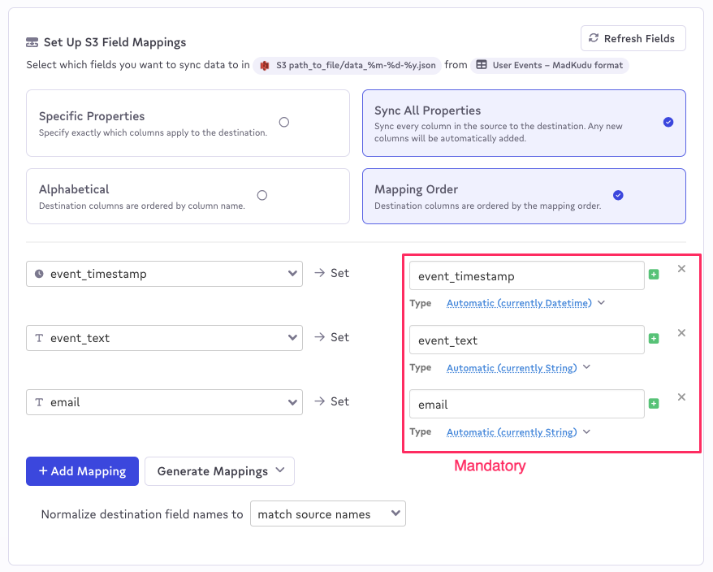The image size is (713, 572).
Task: Click the S3 path destination badge
Action: [x=347, y=65]
